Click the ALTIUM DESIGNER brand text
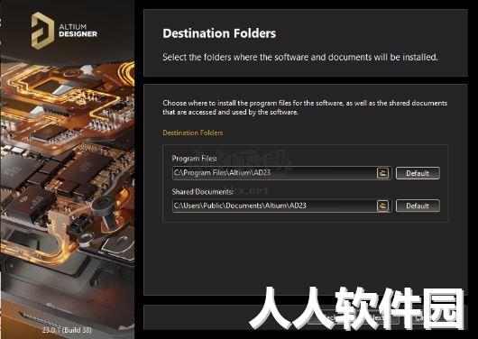The height and width of the screenshot is (339, 478). point(78,31)
